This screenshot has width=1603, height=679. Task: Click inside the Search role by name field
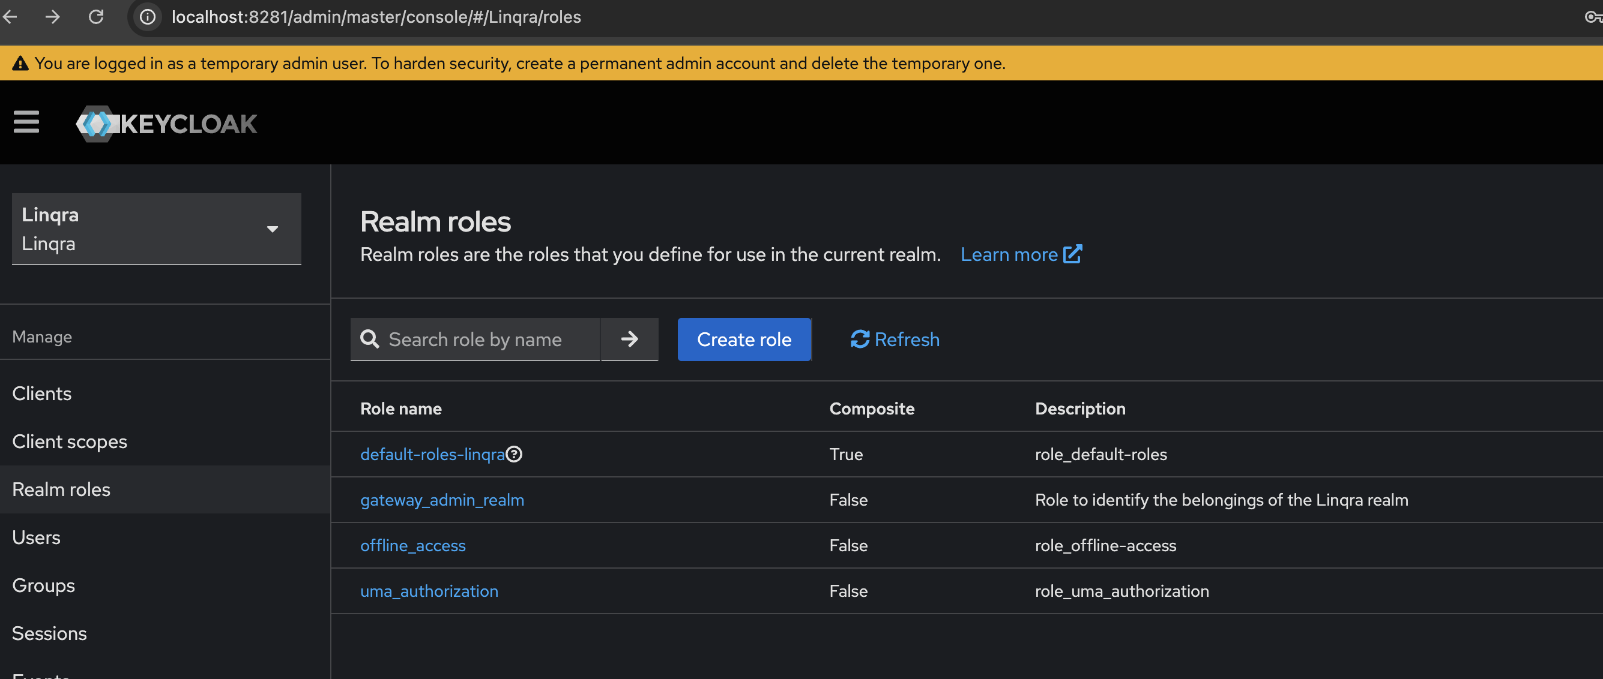point(485,339)
